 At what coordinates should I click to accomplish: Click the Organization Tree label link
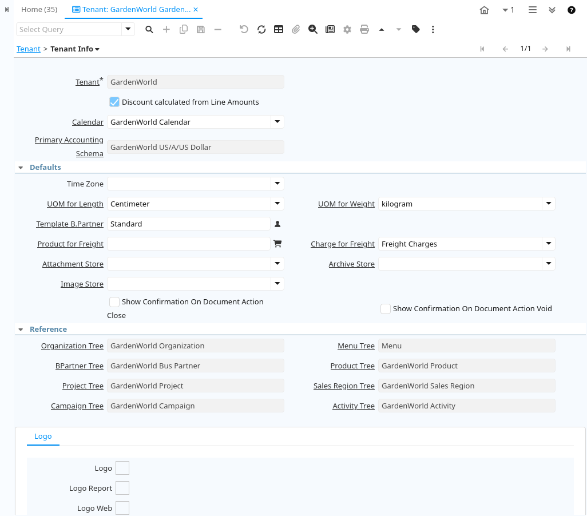coord(72,346)
